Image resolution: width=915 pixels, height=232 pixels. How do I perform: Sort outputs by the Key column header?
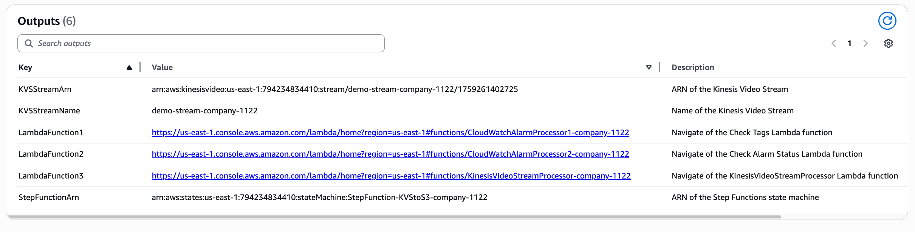tap(25, 67)
